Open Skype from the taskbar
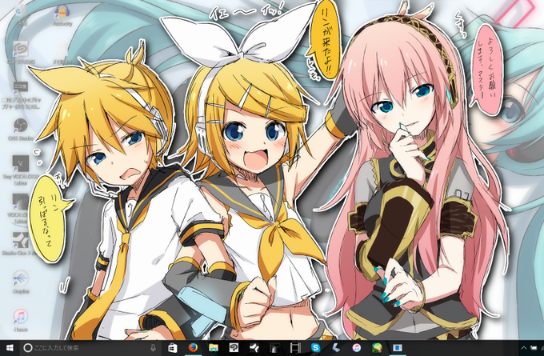The image size is (544, 356). 316,348
